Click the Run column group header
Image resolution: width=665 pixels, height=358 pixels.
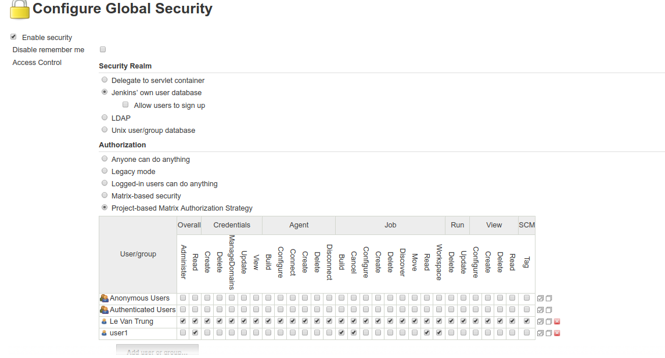click(457, 225)
